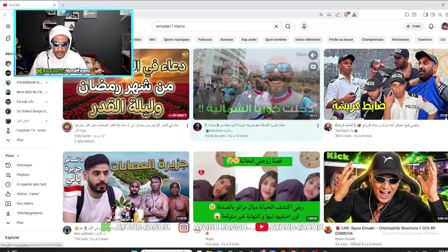Open the YouTube hamburger guide menu
Screen dimensions: 448x252
8,26
